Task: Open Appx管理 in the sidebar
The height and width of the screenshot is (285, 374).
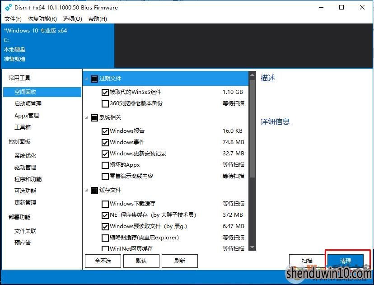Action: (x=27, y=116)
